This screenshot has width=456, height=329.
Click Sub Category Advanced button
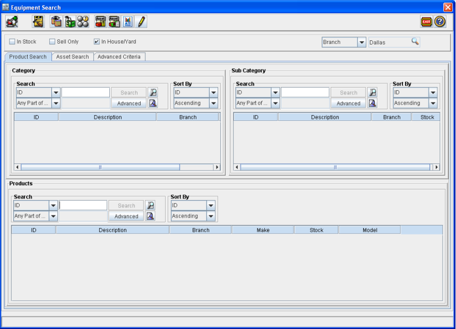click(x=348, y=103)
